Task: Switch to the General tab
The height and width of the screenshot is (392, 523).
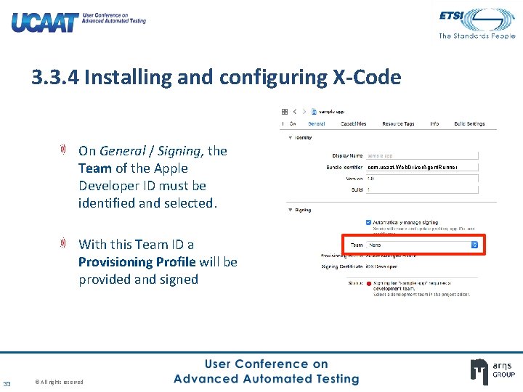Action: click(317, 123)
